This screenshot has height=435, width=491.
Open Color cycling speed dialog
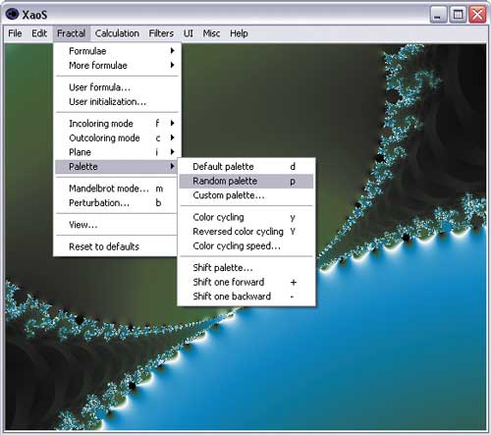(x=246, y=245)
